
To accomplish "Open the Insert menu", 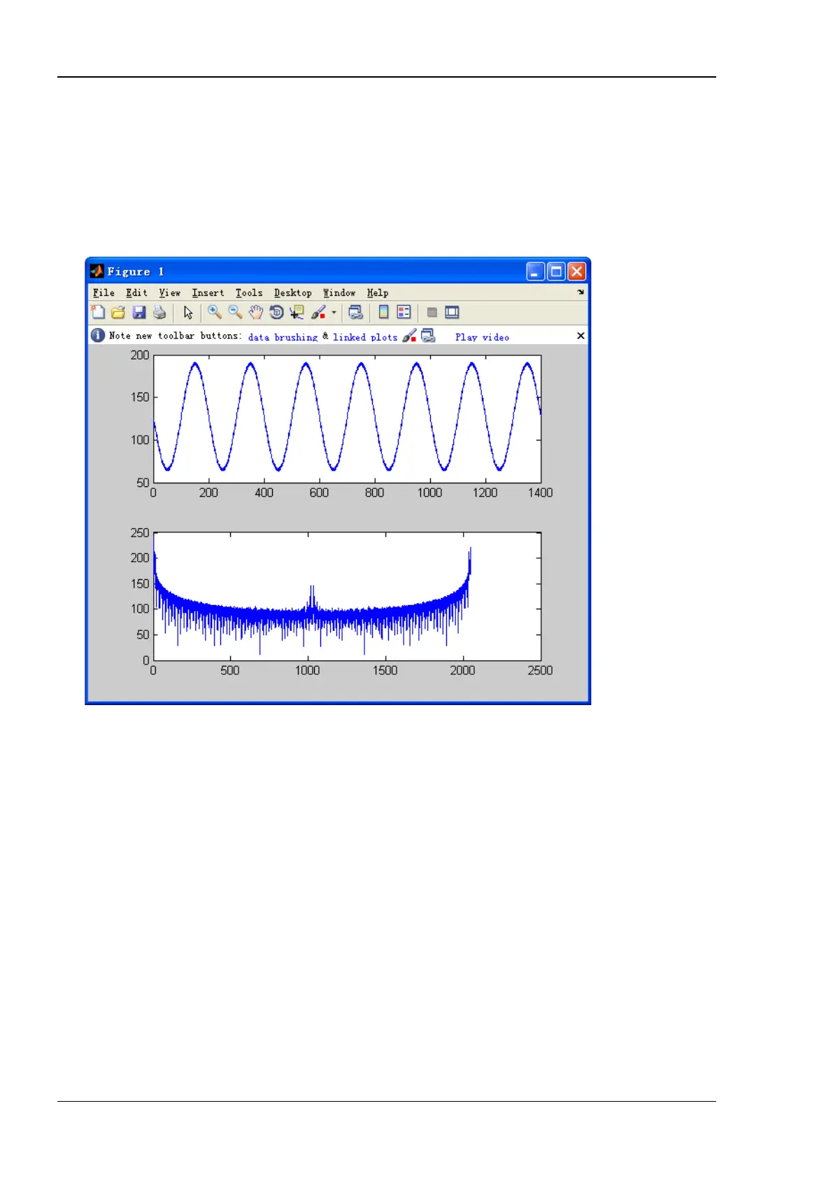I will (208, 293).
